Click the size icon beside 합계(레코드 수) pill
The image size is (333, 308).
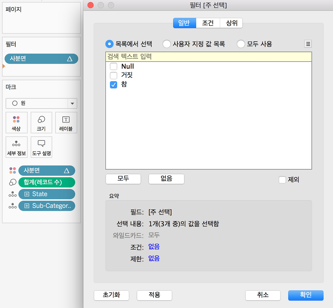(12, 182)
